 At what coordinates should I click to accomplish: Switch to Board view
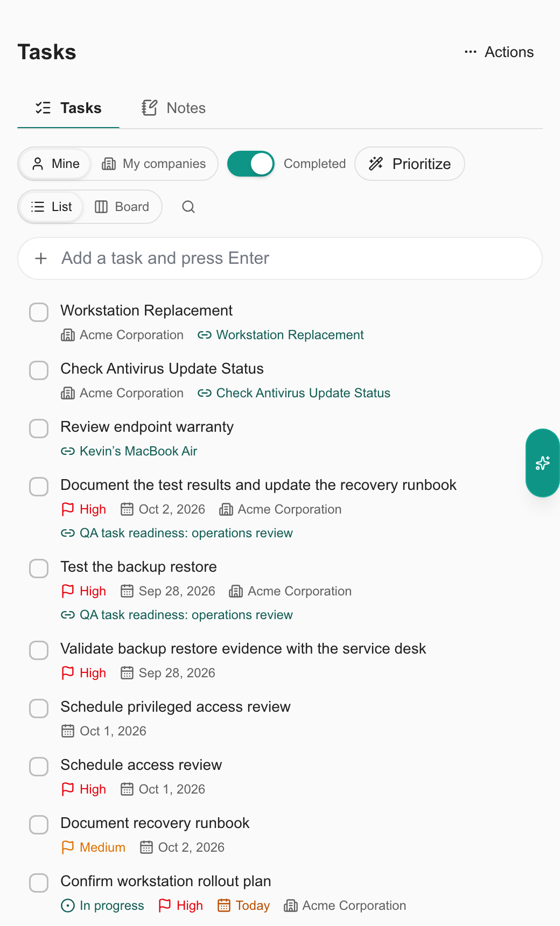point(122,207)
